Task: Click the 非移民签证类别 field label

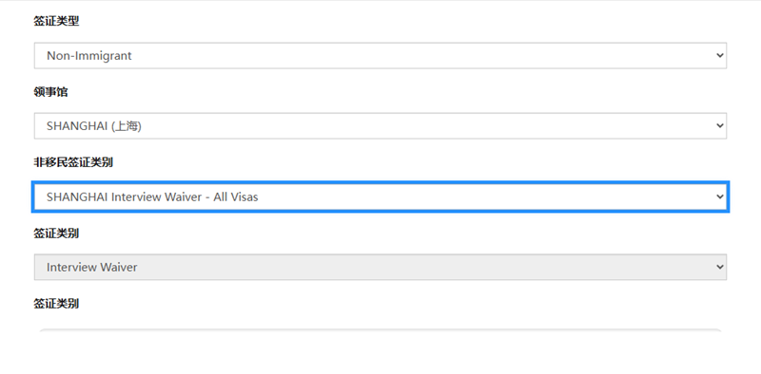Action: [73, 162]
